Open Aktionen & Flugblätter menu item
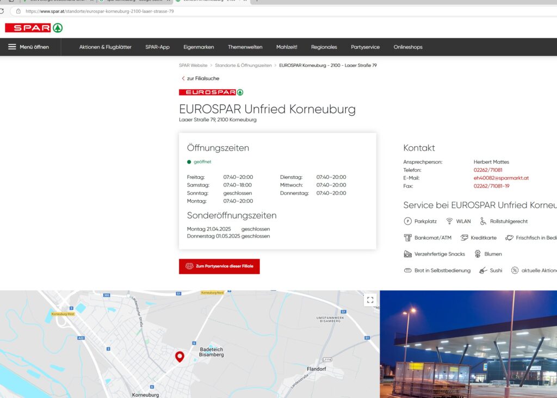 [x=105, y=47]
